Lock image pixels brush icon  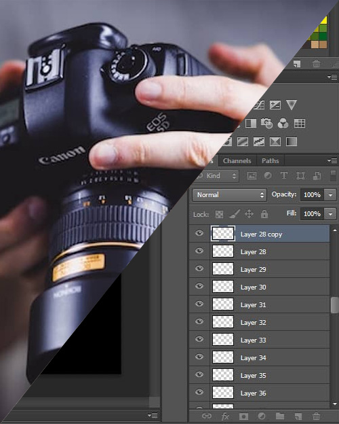pos(235,214)
